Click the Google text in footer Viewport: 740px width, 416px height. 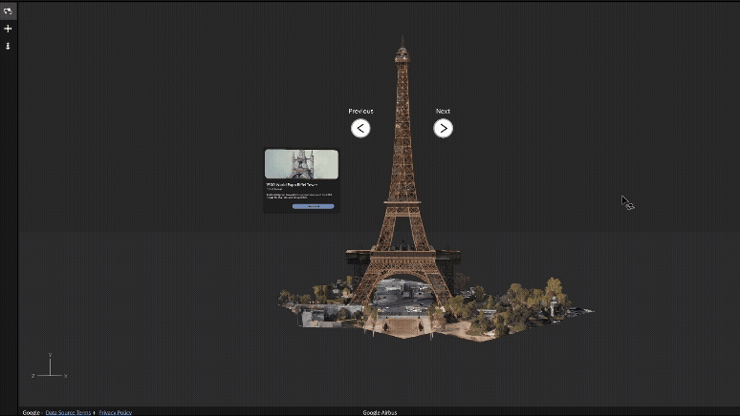[x=31, y=412]
